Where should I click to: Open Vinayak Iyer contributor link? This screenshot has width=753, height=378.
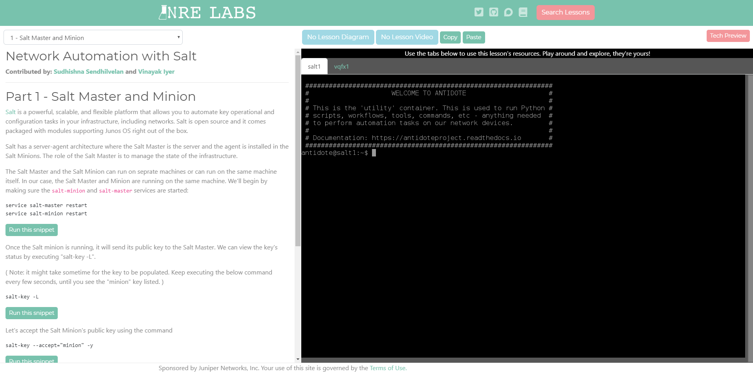pyautogui.click(x=156, y=72)
